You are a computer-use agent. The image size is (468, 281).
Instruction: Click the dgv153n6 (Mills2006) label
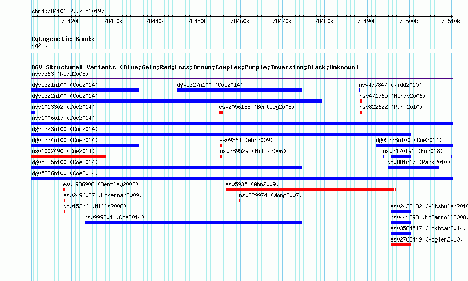(95, 206)
